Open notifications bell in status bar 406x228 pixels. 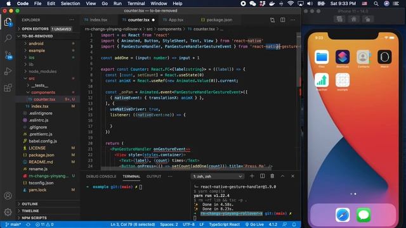point(294,224)
